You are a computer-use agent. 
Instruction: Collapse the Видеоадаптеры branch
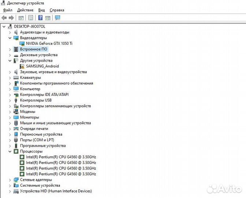pos(10,38)
